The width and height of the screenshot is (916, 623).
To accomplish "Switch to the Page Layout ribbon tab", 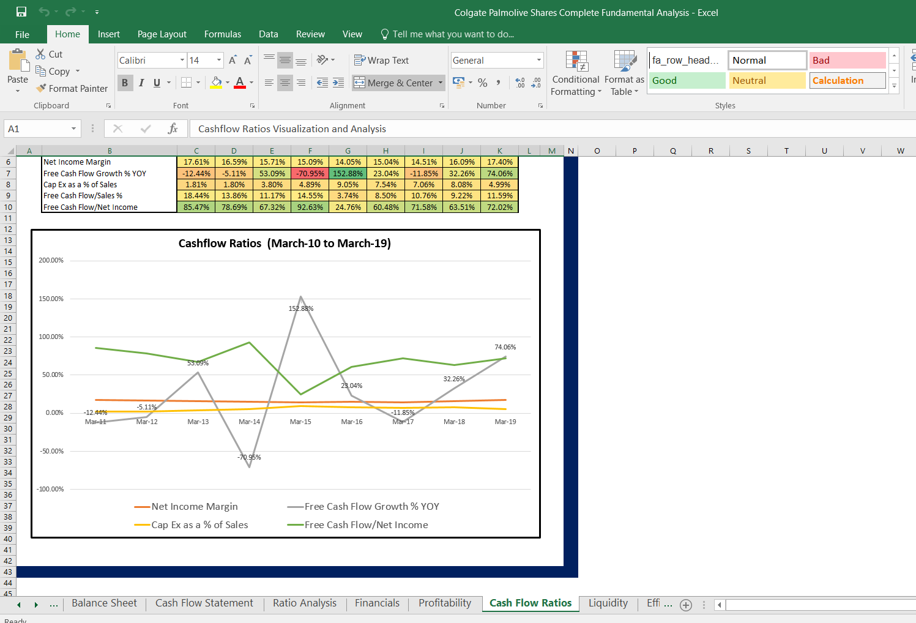I will click(162, 34).
